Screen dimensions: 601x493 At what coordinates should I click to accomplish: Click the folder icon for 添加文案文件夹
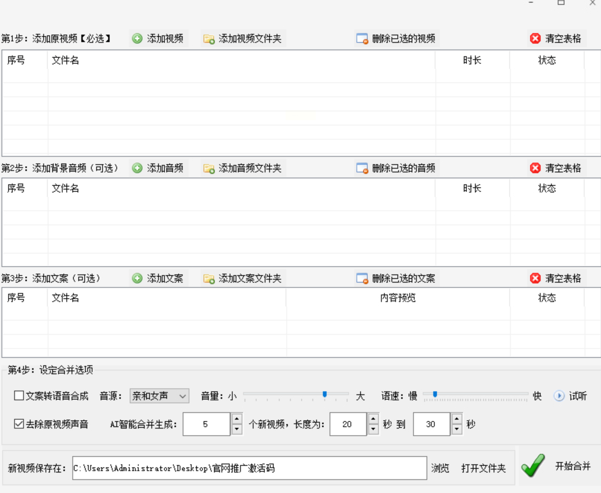[x=209, y=279]
